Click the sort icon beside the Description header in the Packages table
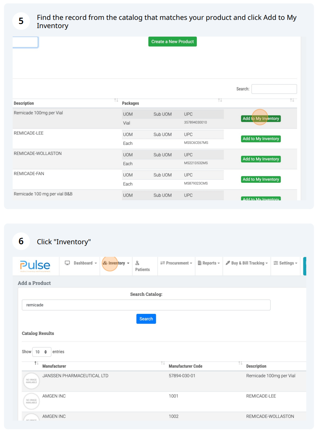The width and height of the screenshot is (317, 431). (116, 100)
